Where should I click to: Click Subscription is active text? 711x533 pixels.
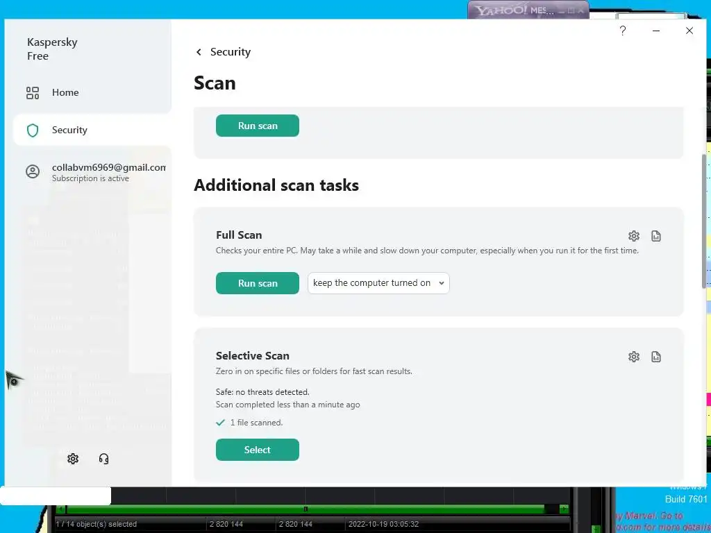coord(90,178)
